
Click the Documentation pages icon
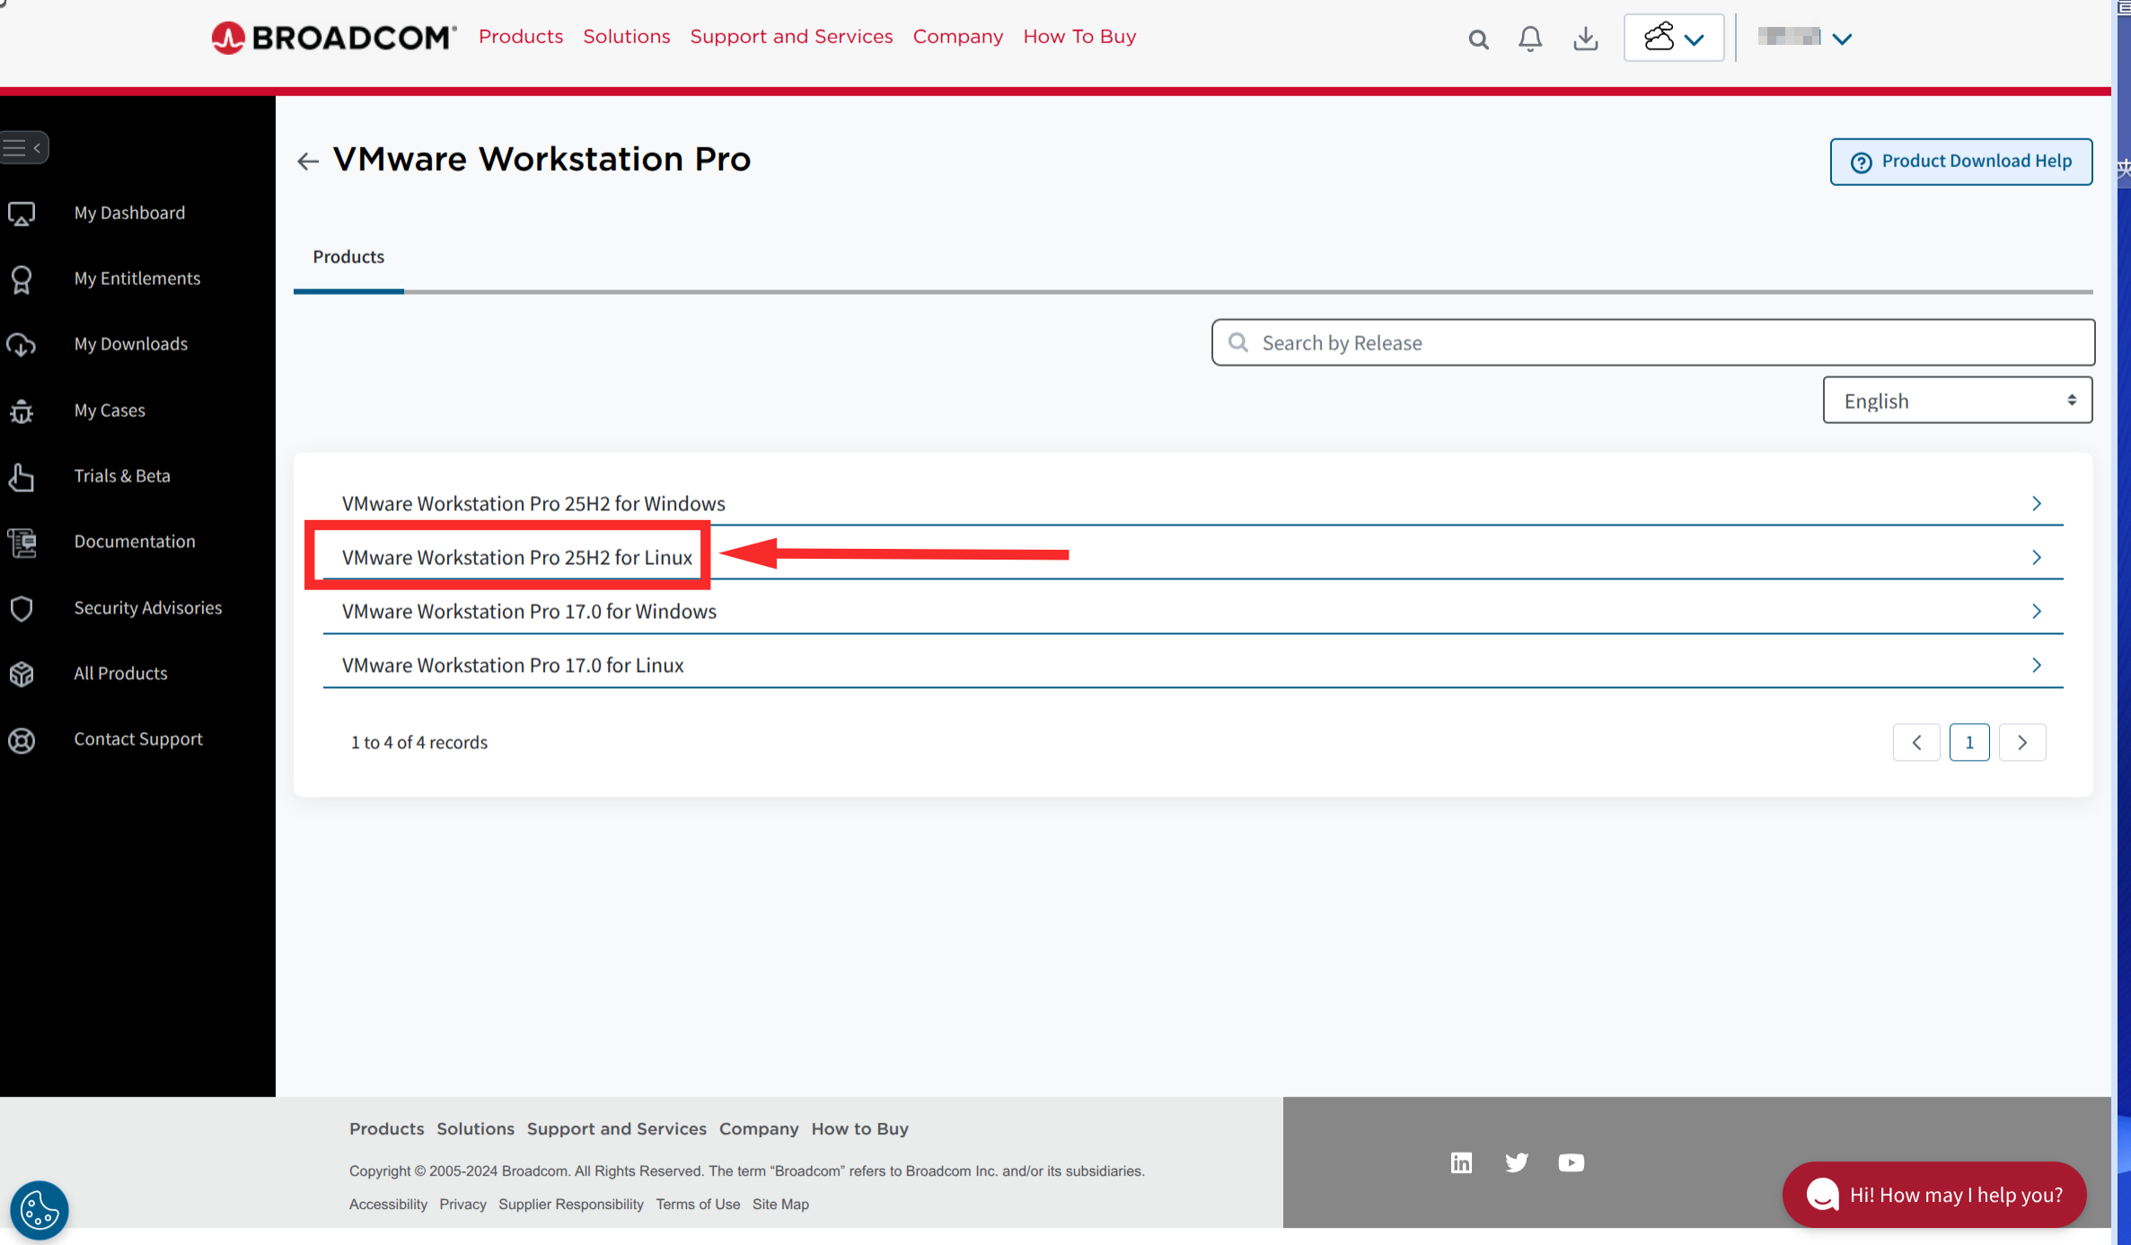point(22,542)
